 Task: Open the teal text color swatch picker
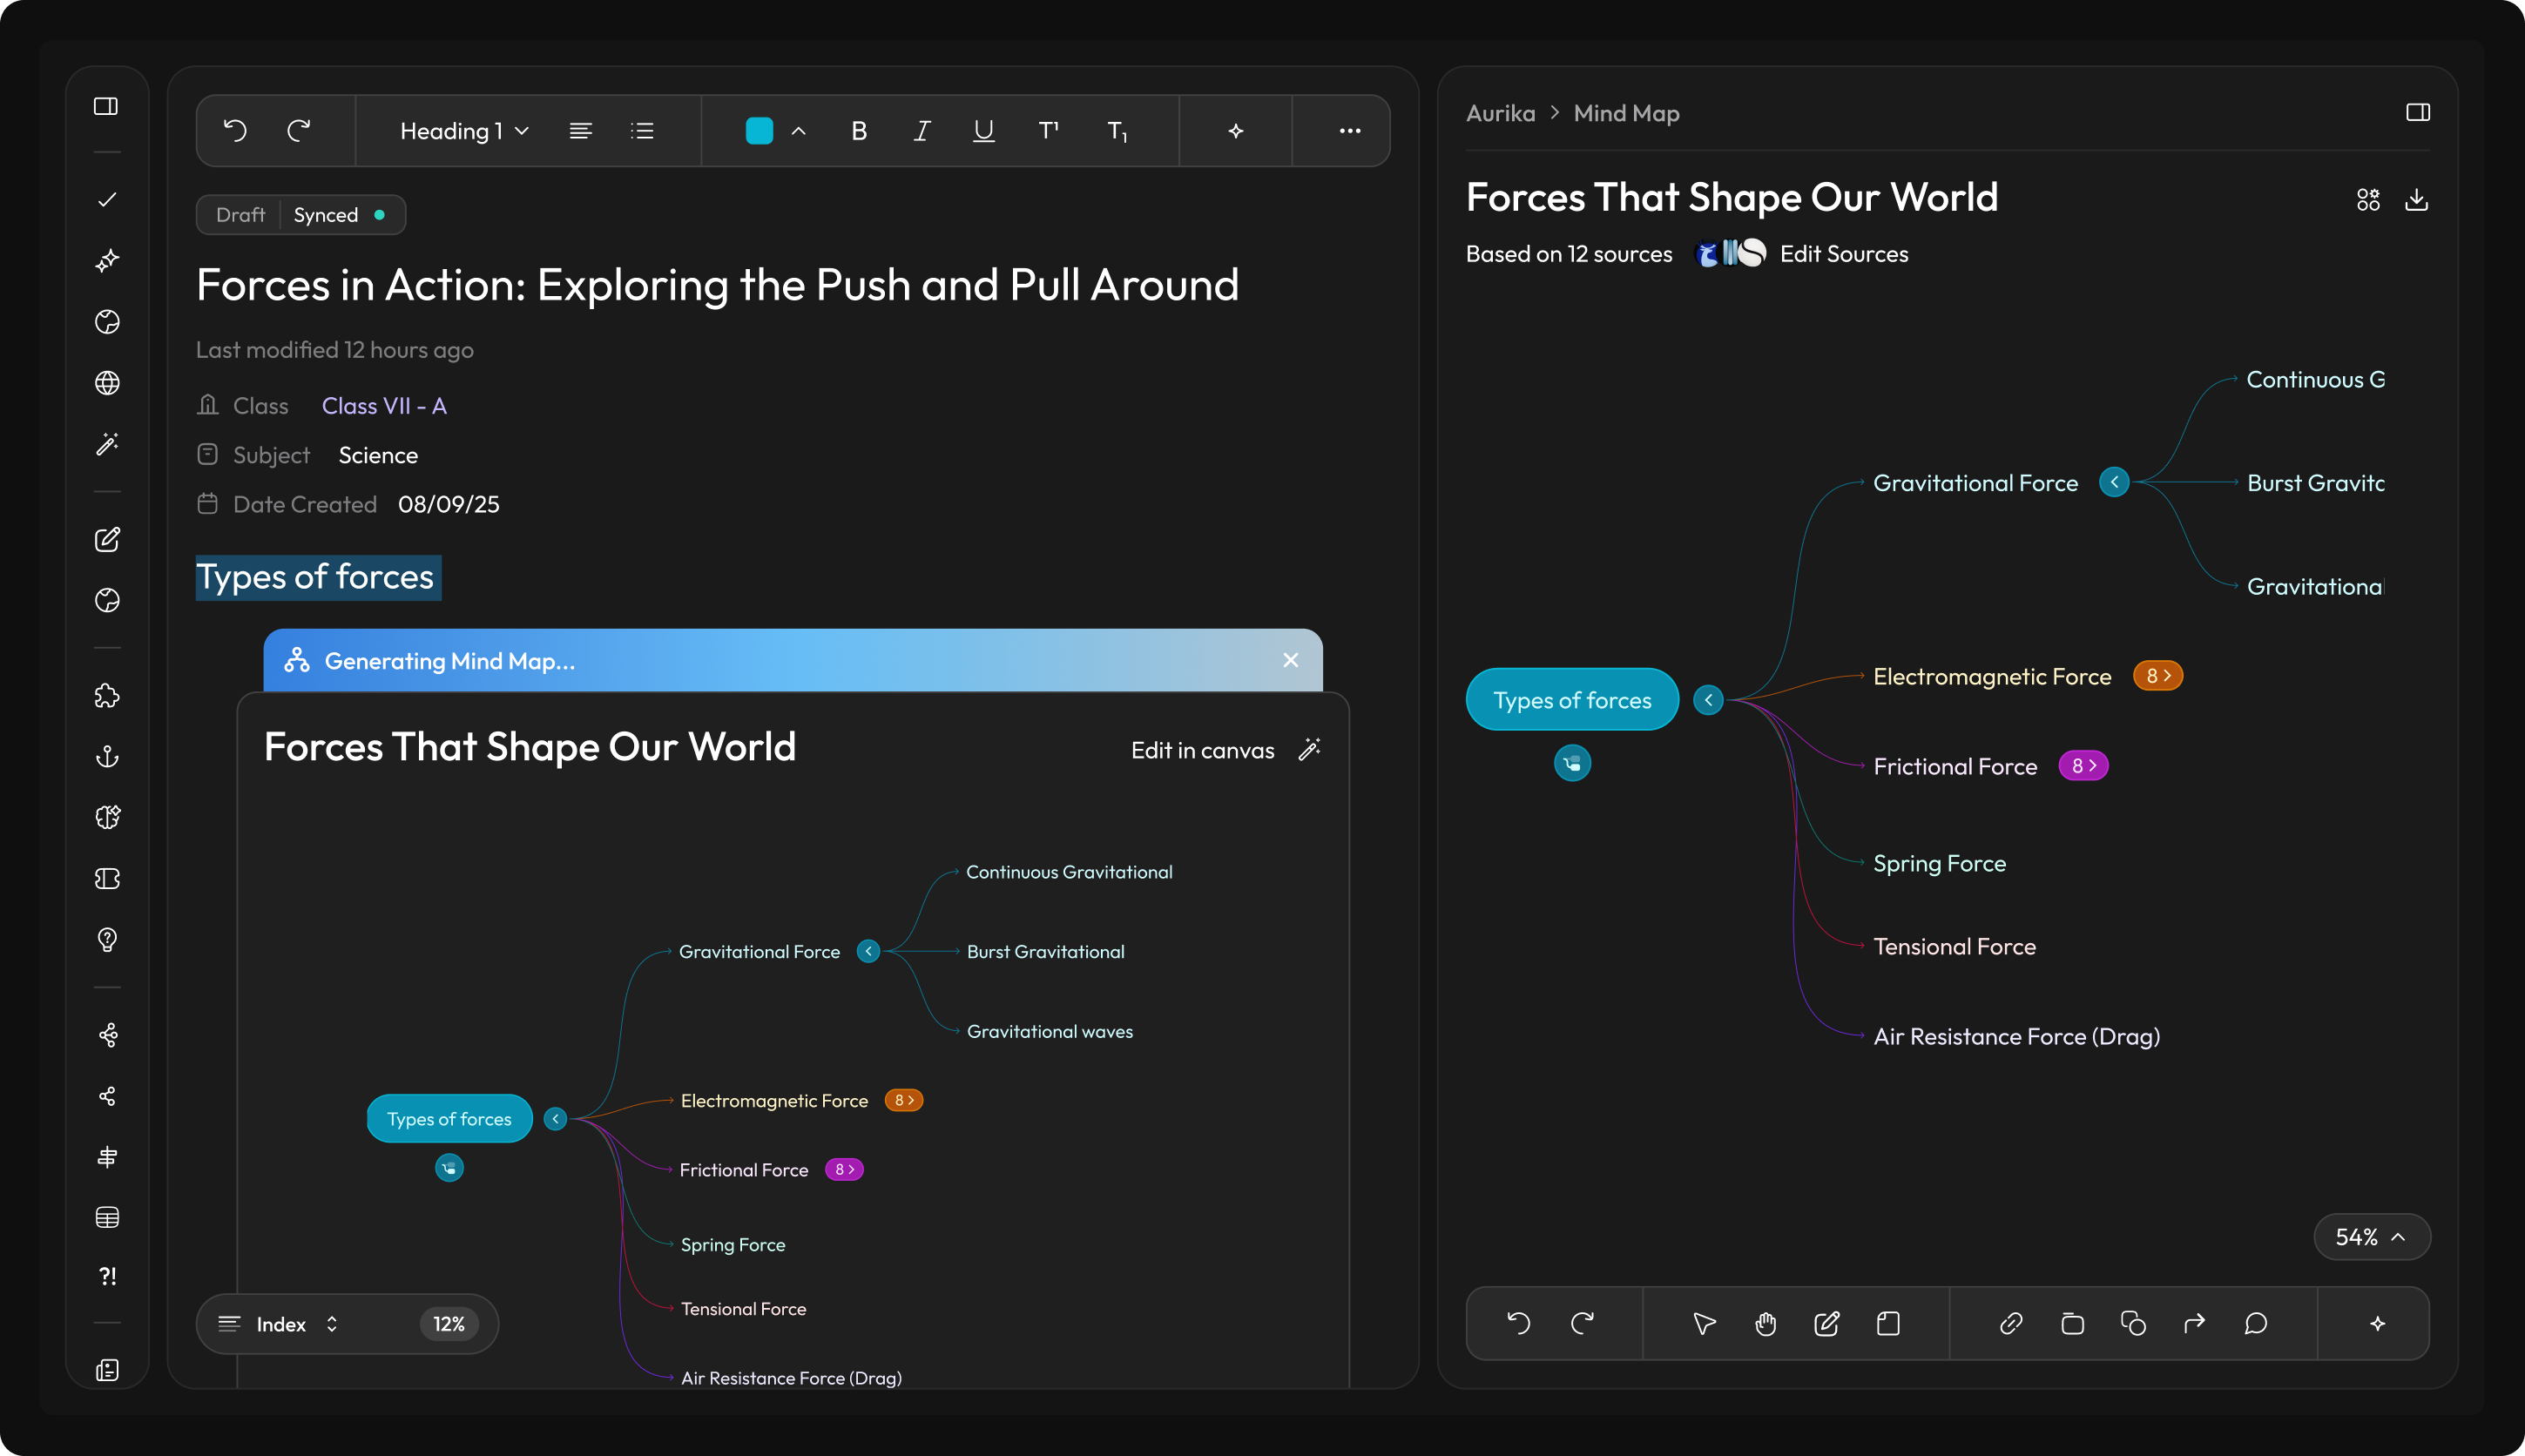[x=760, y=130]
